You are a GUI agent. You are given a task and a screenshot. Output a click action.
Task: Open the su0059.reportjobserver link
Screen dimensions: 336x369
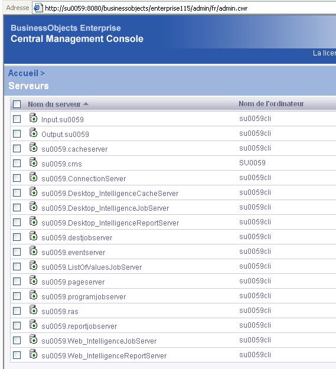79,326
